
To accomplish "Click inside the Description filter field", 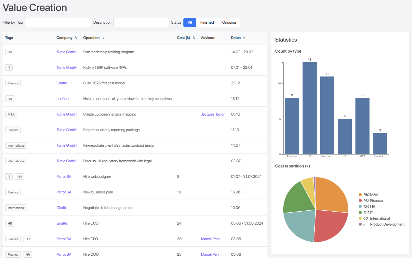I will click(141, 22).
